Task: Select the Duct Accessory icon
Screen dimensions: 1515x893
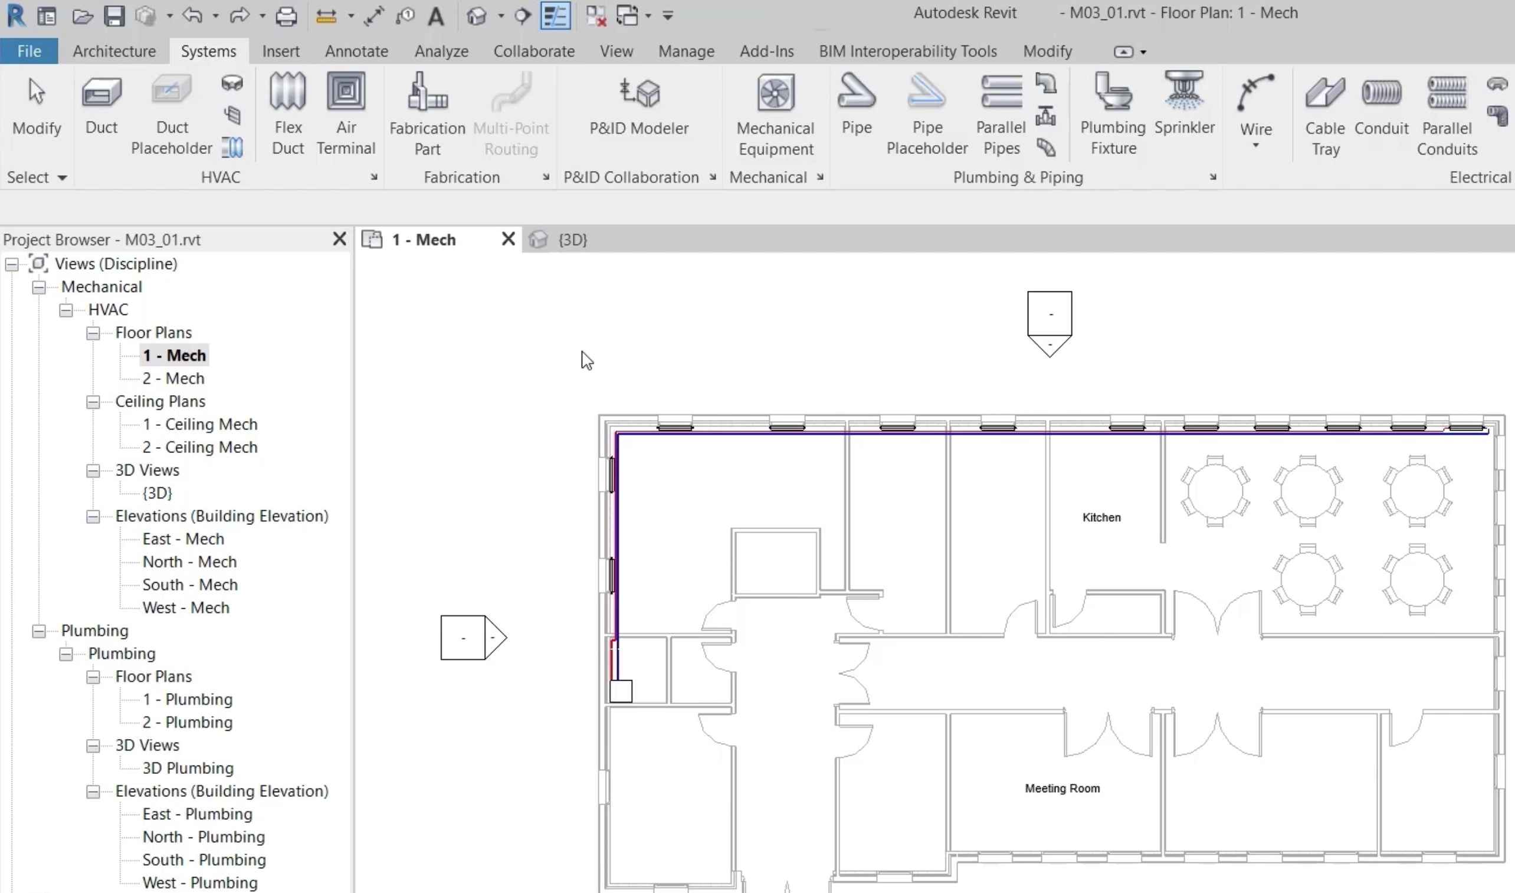Action: pos(232,115)
